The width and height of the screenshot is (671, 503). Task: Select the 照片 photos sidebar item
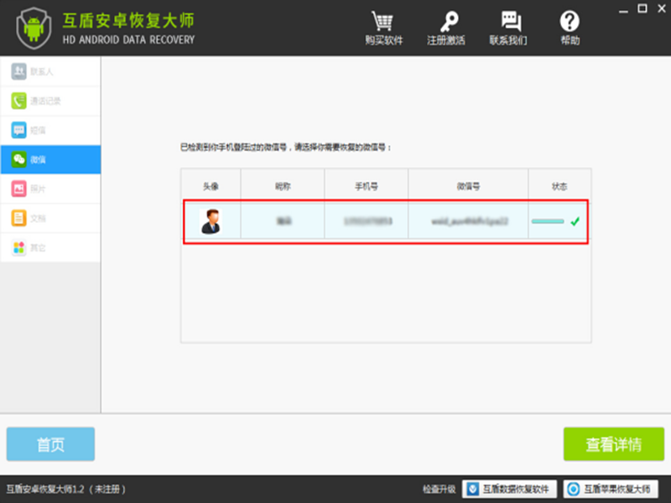[50, 189]
